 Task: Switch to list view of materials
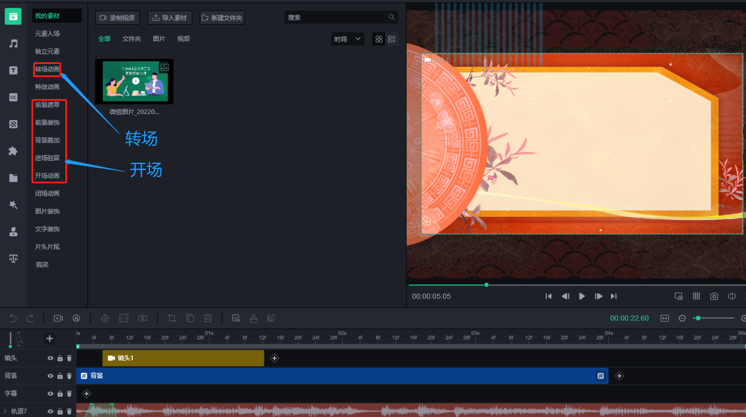point(392,39)
